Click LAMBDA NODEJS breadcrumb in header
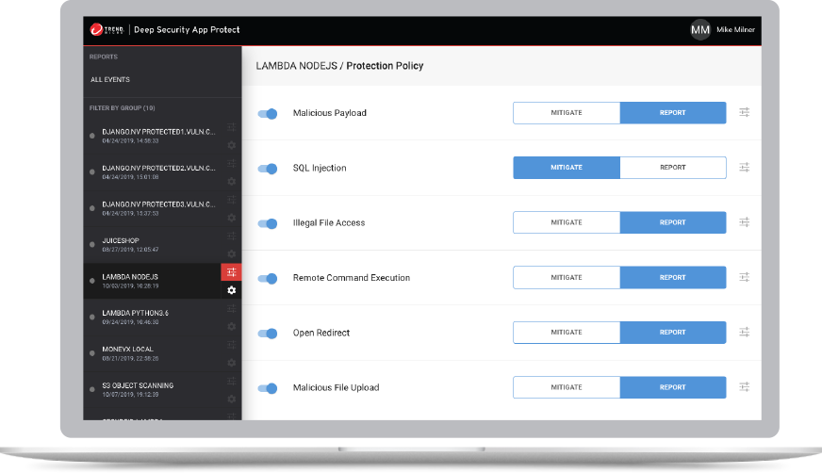This screenshot has width=822, height=473. (296, 66)
